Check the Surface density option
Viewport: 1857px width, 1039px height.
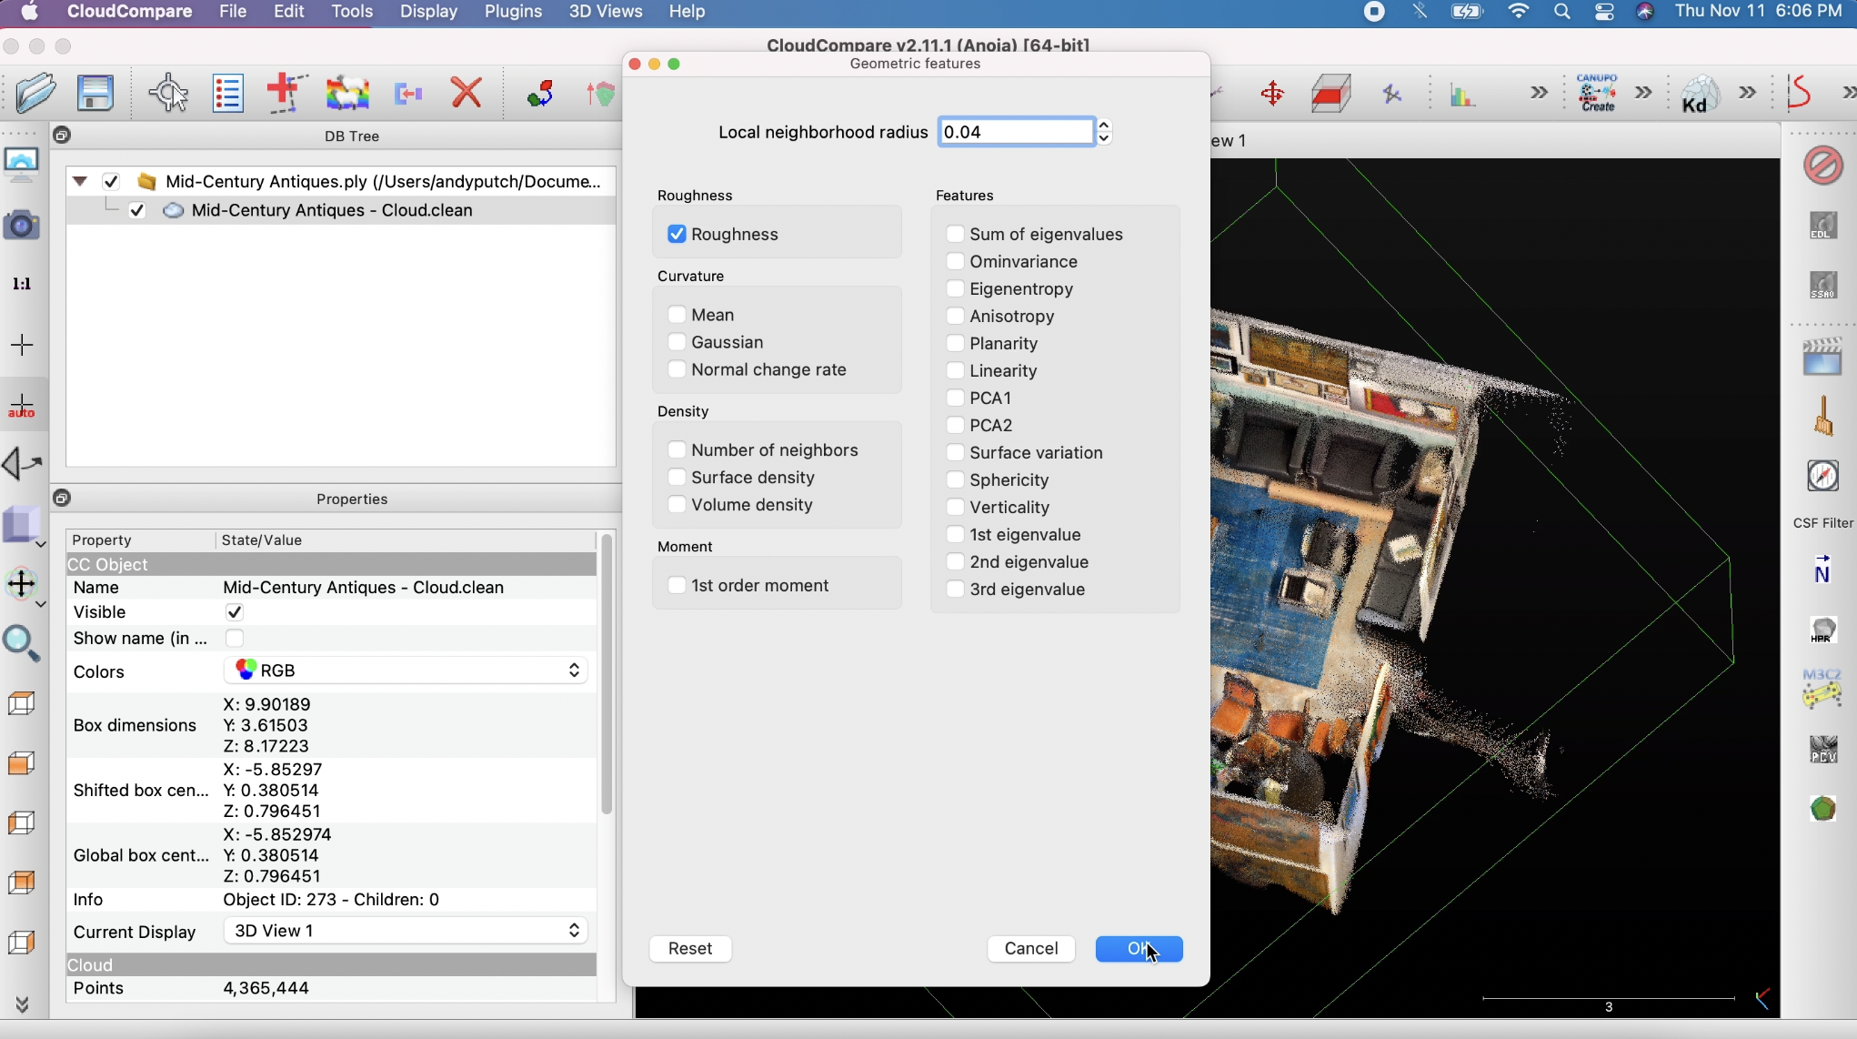point(677,478)
